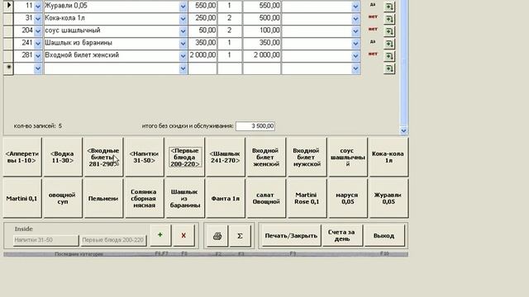529x297 pixels.
Task: Add Входной билет мужской via quick button
Action: tap(307, 157)
